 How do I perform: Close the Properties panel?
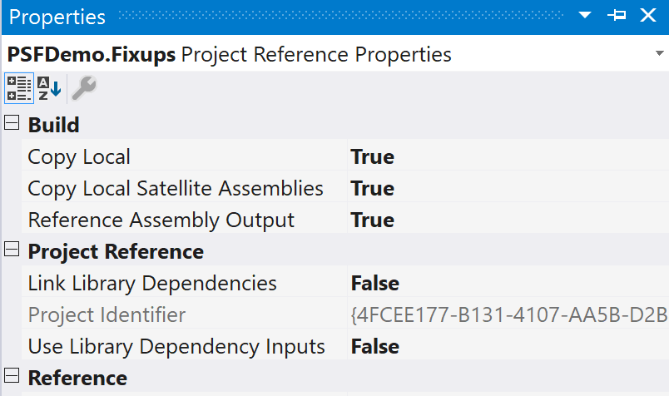[x=648, y=16]
